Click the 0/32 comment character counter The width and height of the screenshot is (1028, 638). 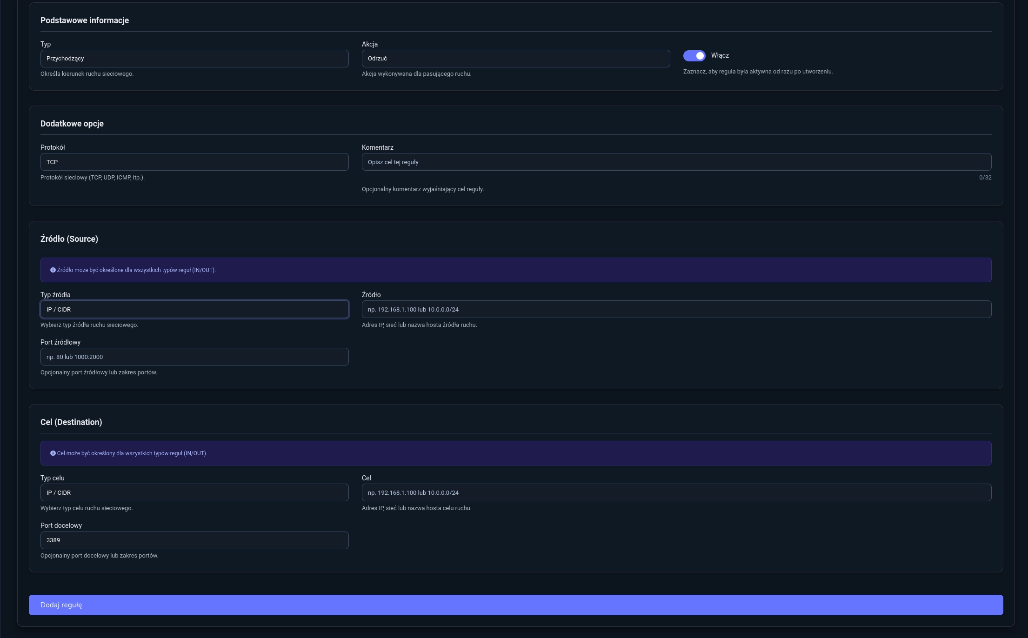tap(985, 178)
